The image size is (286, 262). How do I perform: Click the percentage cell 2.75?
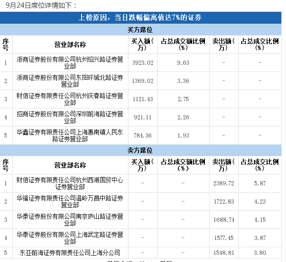pyautogui.click(x=183, y=99)
